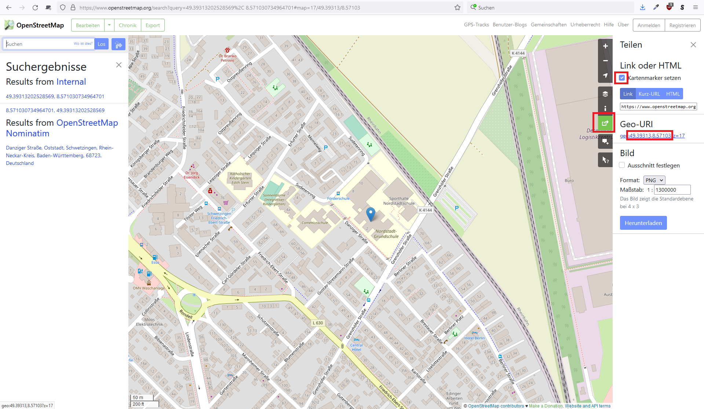
Task: Click the share link URL field
Action: point(658,107)
